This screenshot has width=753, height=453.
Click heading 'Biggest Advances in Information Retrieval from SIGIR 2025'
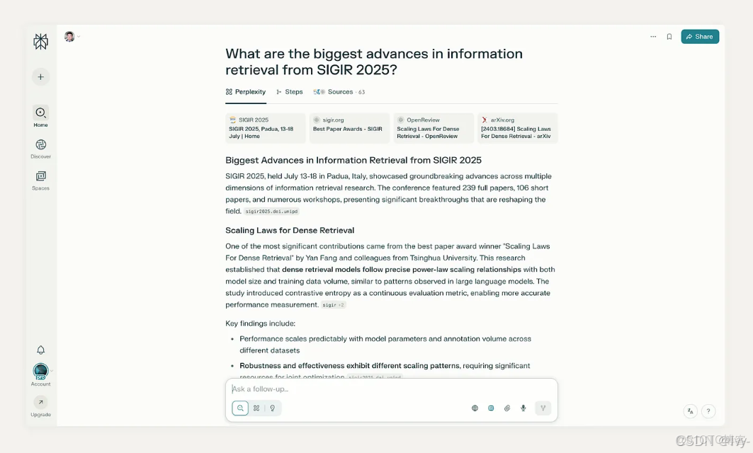coord(353,160)
